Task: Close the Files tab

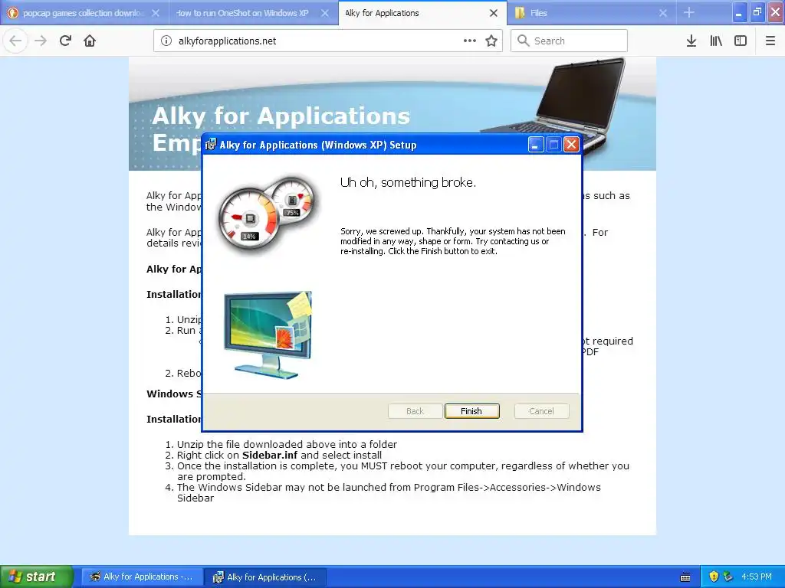Action: 663,13
